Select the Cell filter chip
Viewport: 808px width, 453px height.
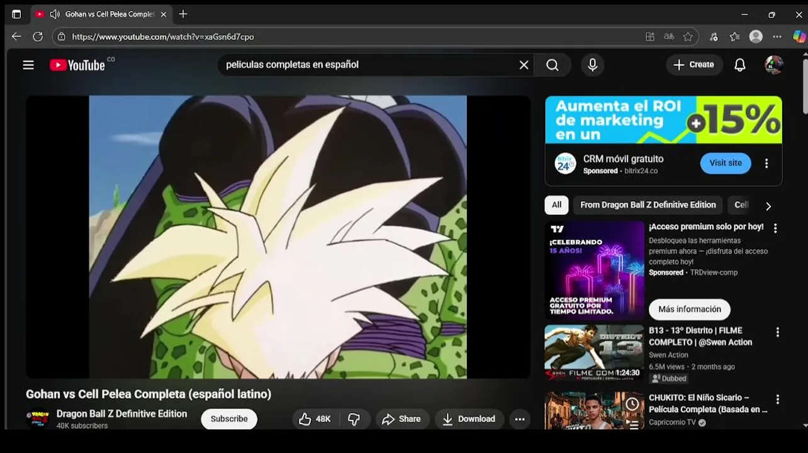pyautogui.click(x=741, y=205)
